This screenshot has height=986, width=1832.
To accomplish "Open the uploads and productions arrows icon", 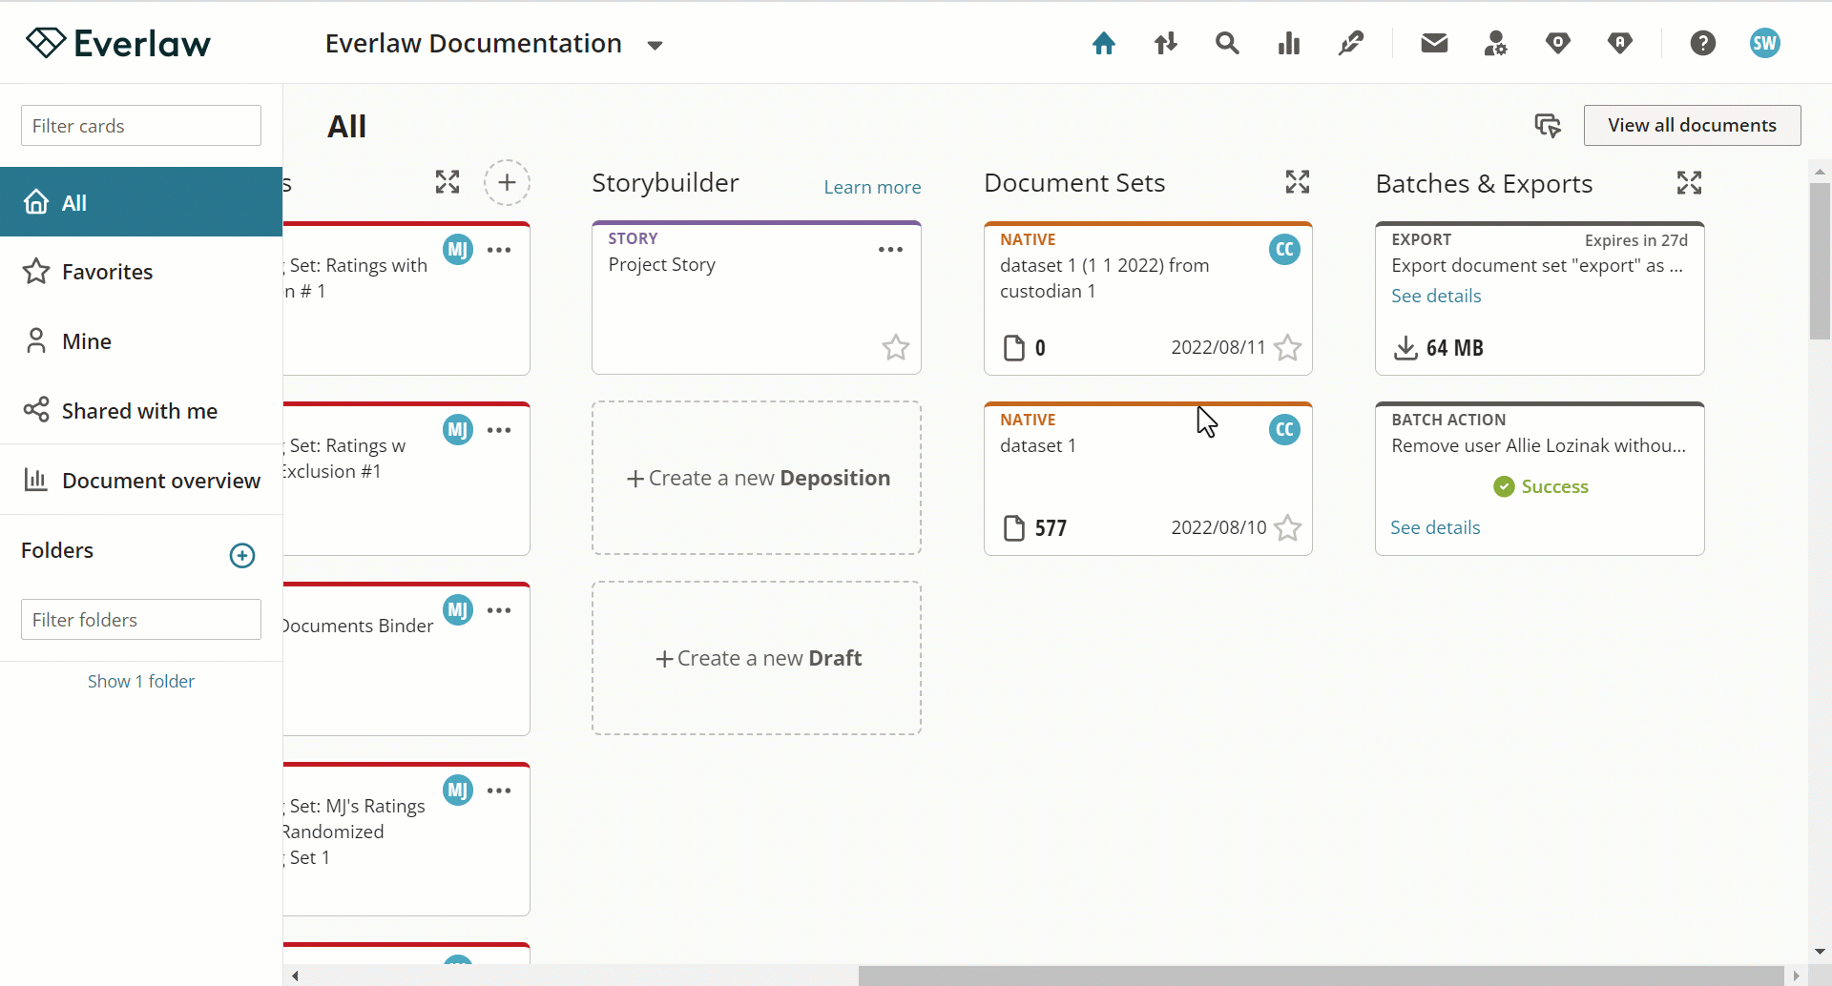I will point(1166,43).
